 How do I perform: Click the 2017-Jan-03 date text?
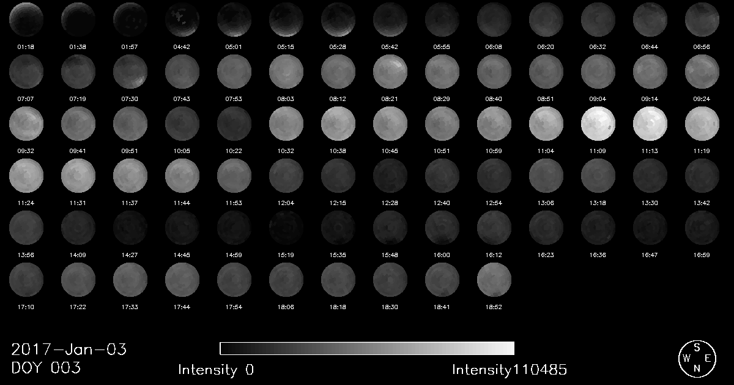(x=69, y=349)
